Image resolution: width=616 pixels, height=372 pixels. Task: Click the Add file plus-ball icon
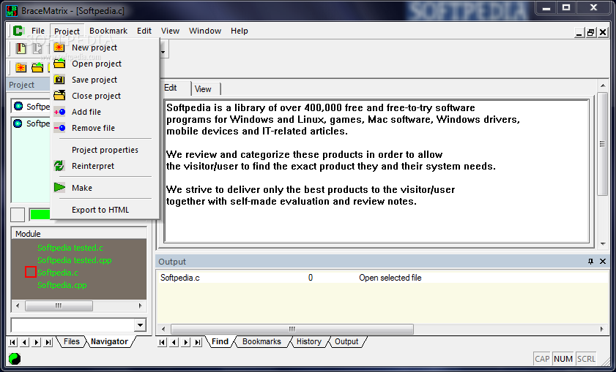(59, 112)
